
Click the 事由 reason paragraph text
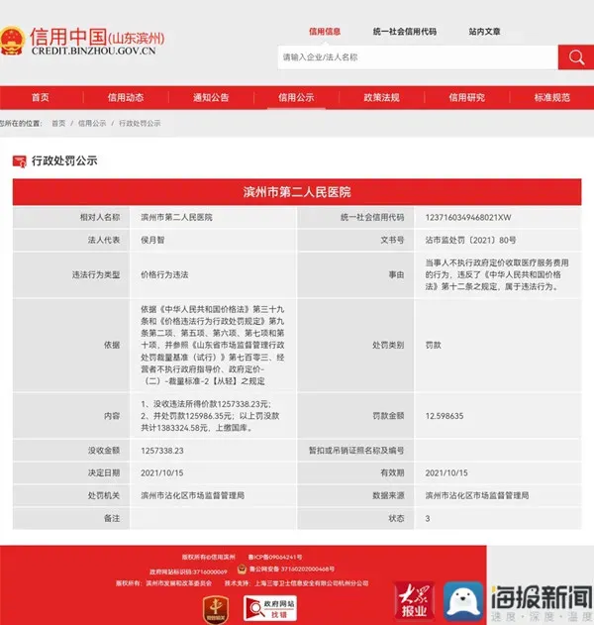[497, 275]
